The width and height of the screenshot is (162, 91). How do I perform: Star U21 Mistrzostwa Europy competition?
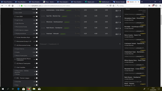click(15, 45)
